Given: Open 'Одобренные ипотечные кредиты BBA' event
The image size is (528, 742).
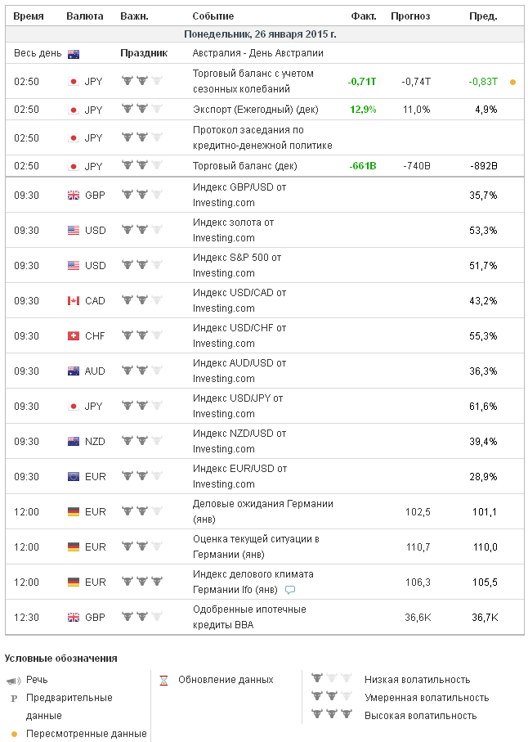Looking at the screenshot, I should (x=249, y=617).
